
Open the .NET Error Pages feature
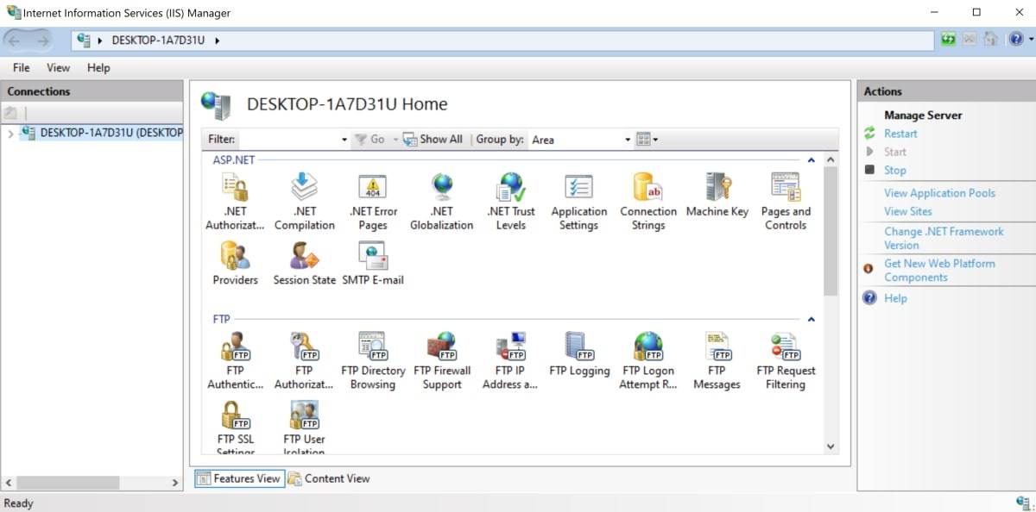373,201
